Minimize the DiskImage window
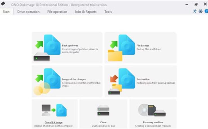This screenshot has height=129, width=208. coord(187,5)
